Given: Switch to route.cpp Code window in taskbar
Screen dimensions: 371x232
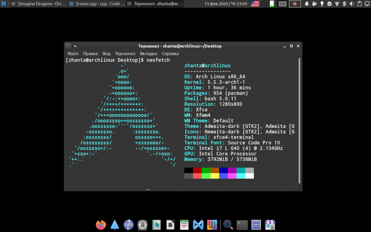Looking at the screenshot, I should 97,4.
